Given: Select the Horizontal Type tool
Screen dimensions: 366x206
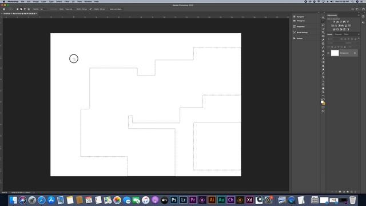Looking at the screenshot, I should coord(323,77).
